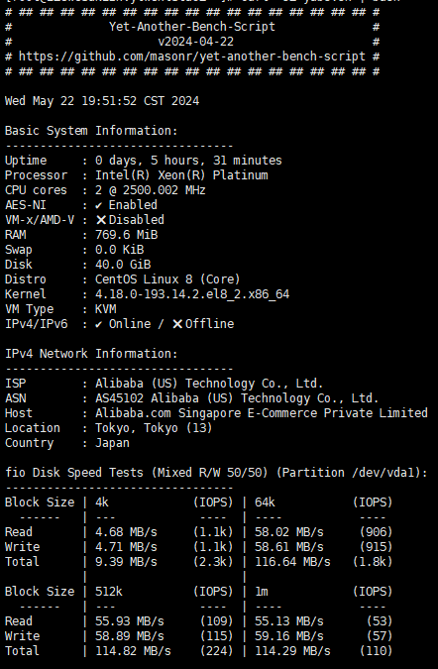438x669 pixels.
Task: Click the 1m Read IOPS '(53)'
Action: click(x=380, y=621)
